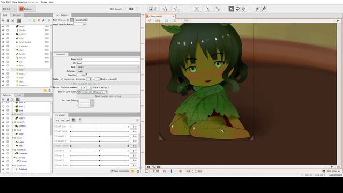Collapse the body3 deformer tree node
This screenshot has height=193, width=343.
click(x=13, y=114)
